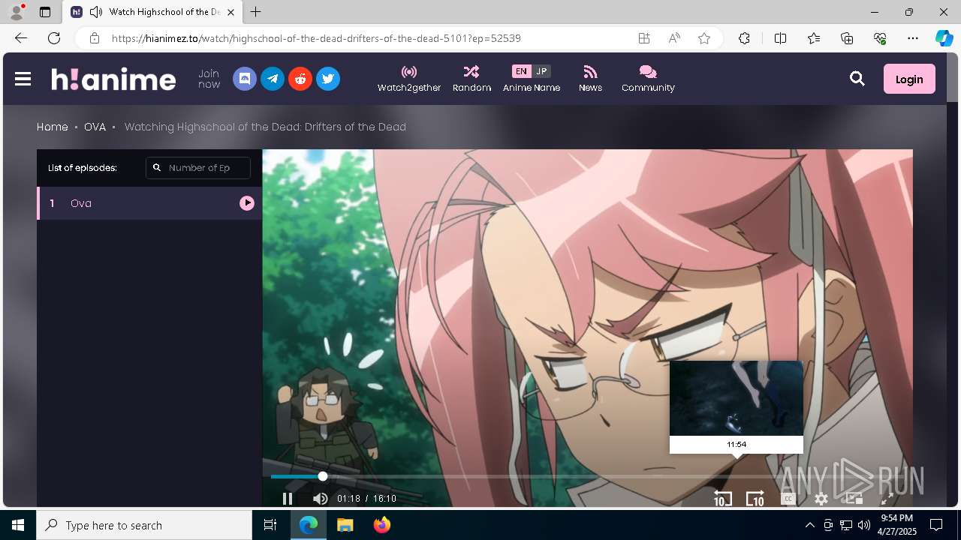Open Collections panel
The height and width of the screenshot is (540, 961).
(847, 38)
